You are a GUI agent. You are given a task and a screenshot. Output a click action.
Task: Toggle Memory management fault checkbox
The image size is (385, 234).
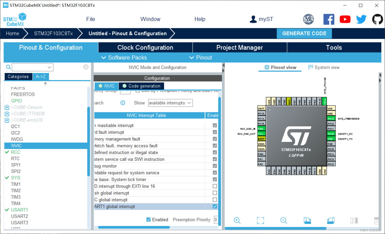(215, 139)
